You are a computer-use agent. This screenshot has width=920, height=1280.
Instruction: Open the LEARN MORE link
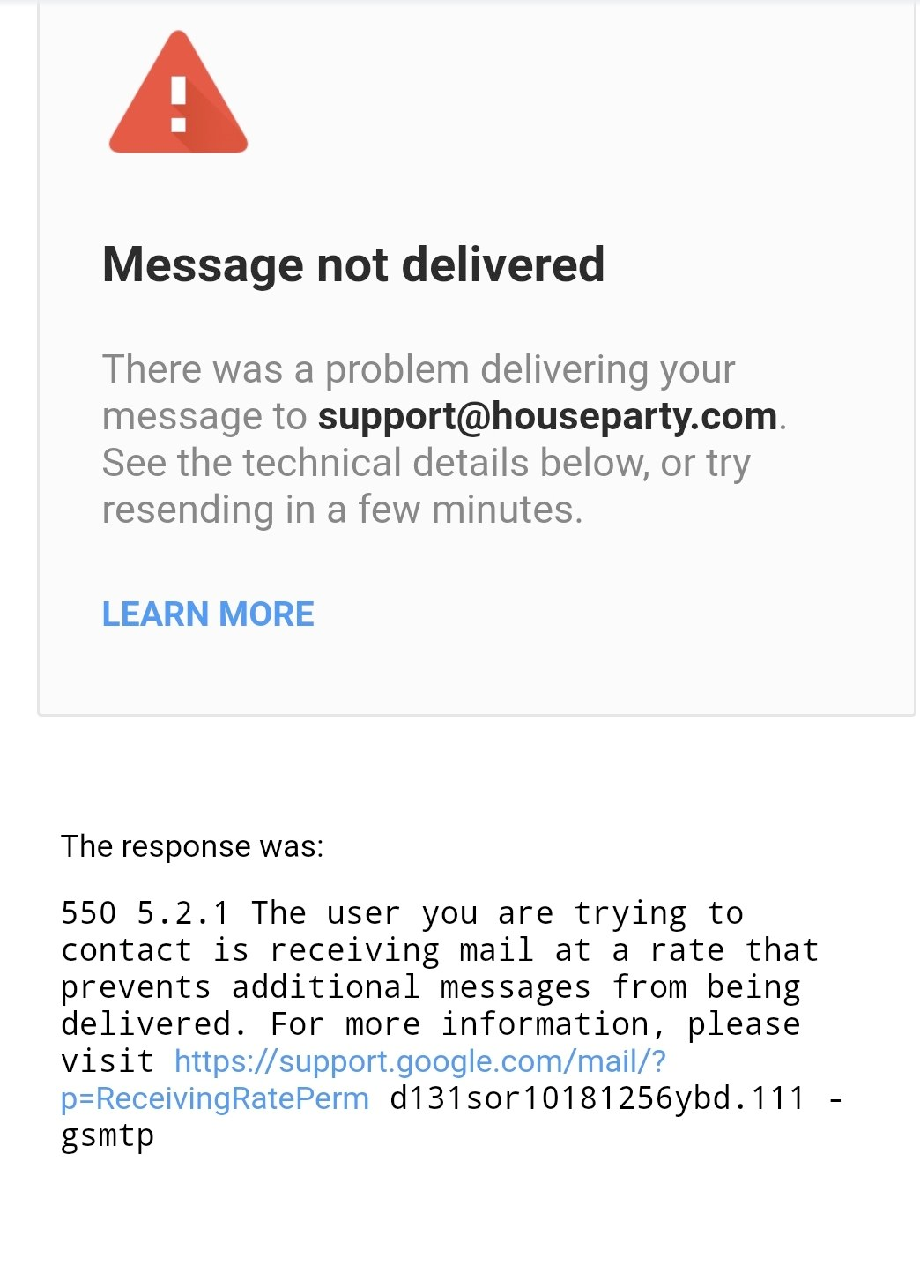point(208,614)
